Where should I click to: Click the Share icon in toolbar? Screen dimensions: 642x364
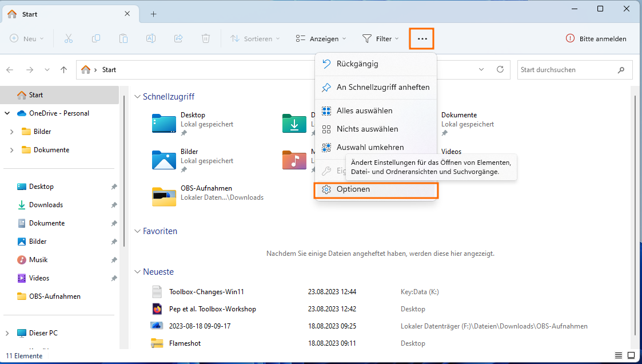click(178, 38)
